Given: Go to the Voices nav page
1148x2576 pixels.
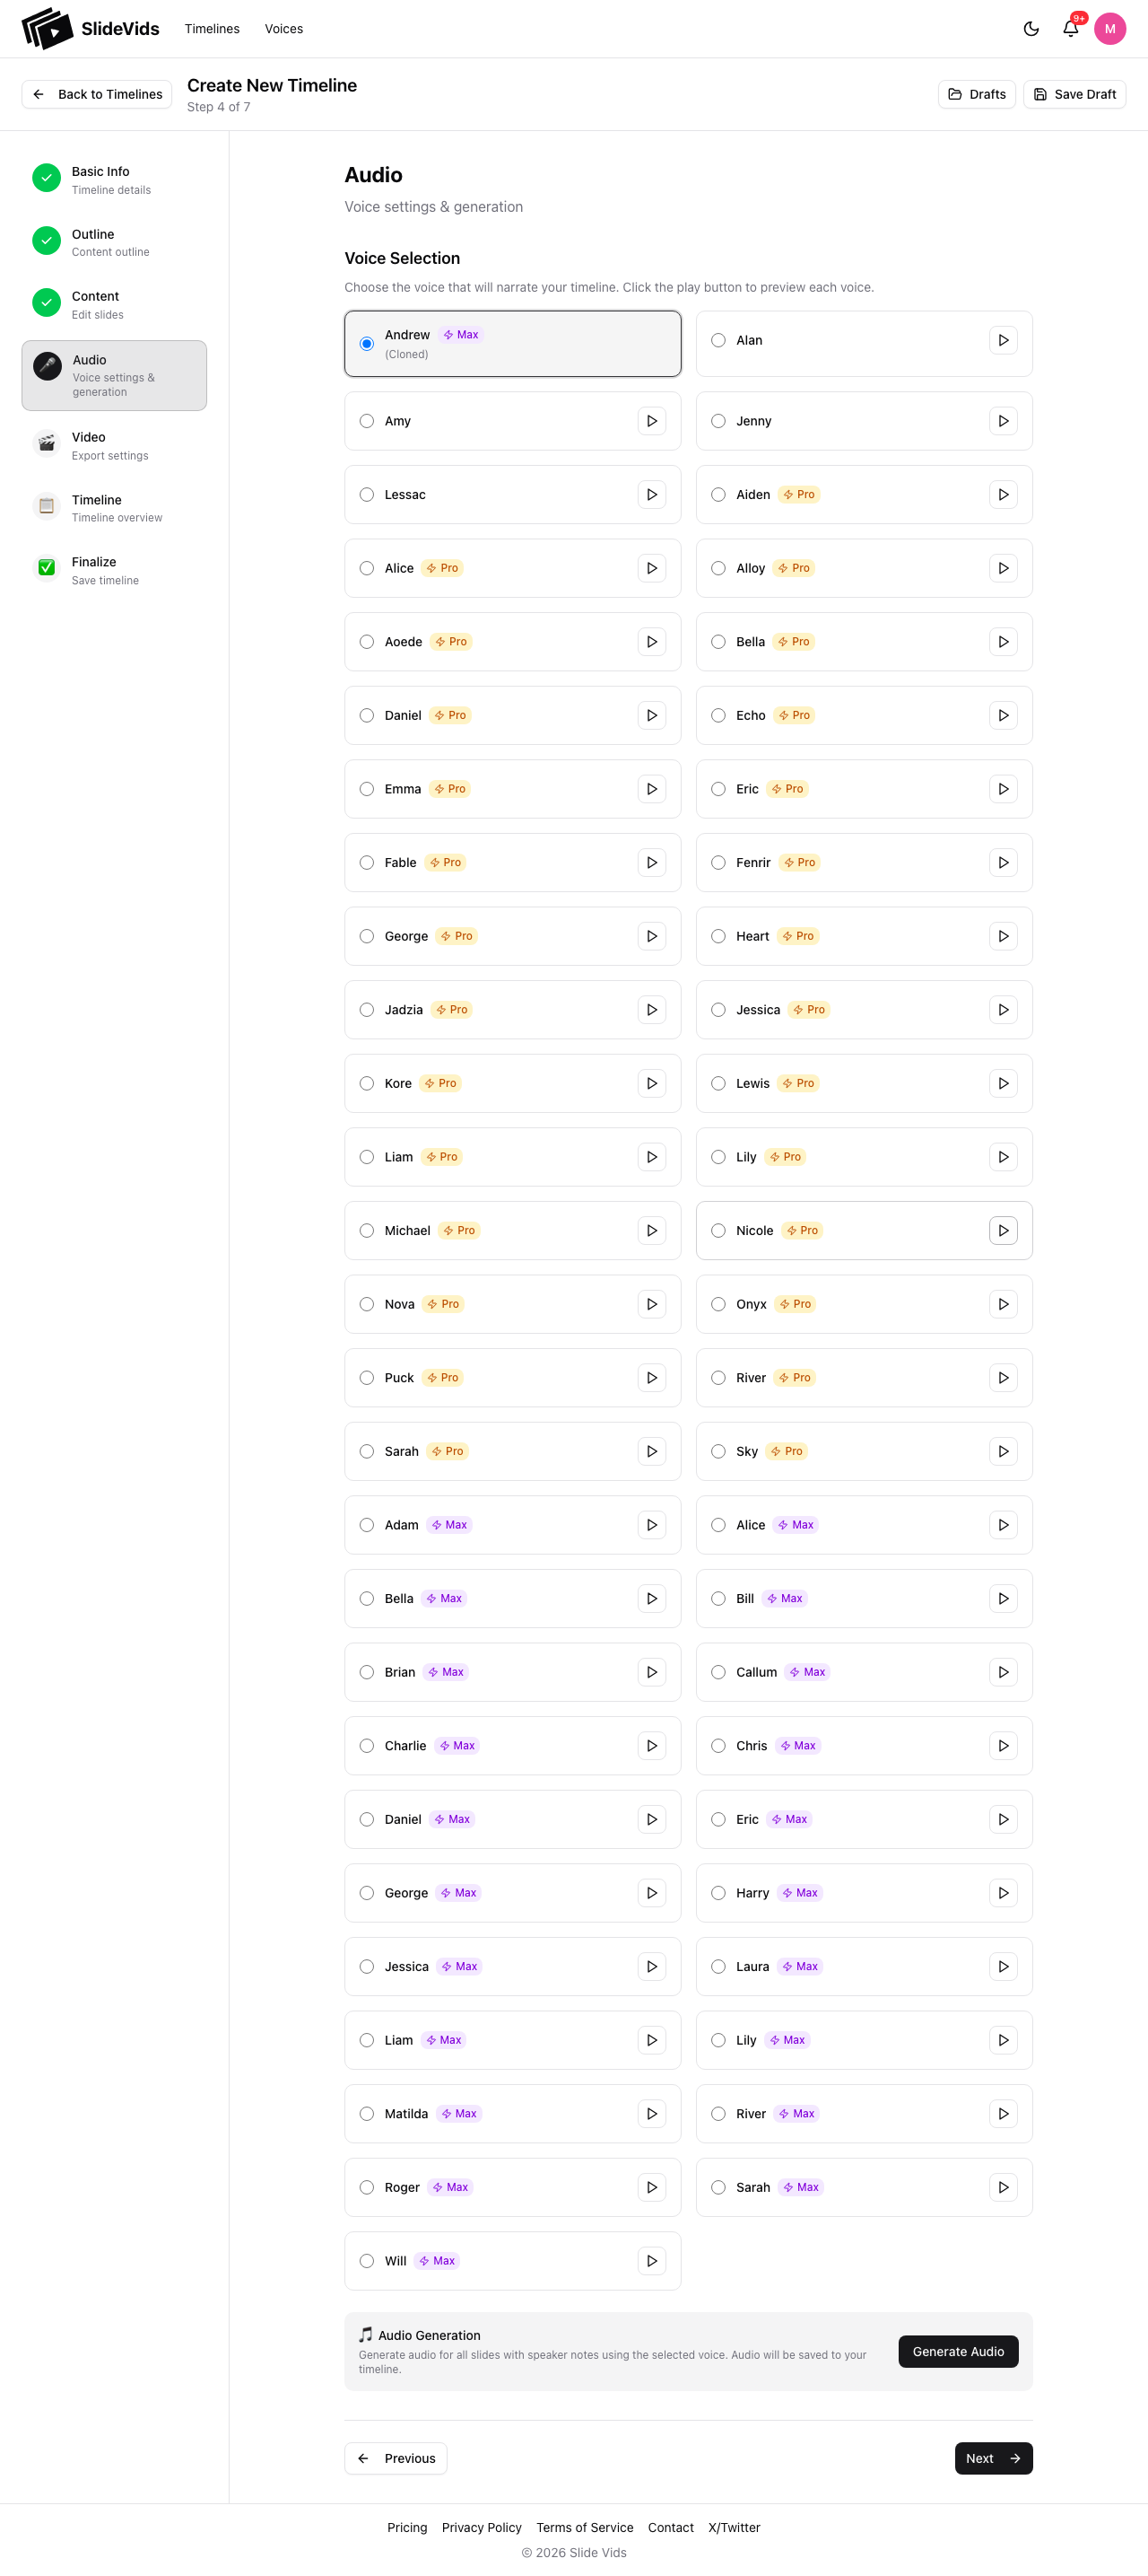Looking at the screenshot, I should [x=283, y=29].
